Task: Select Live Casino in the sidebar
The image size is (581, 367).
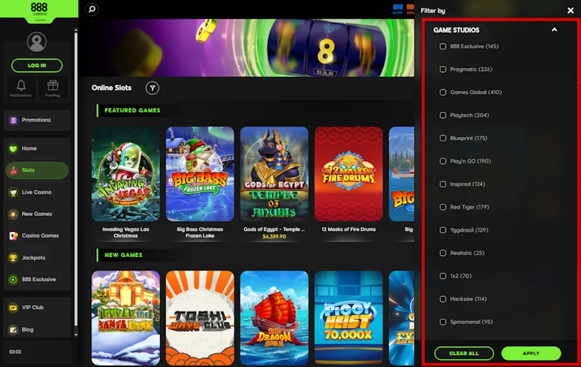Action: point(37,193)
